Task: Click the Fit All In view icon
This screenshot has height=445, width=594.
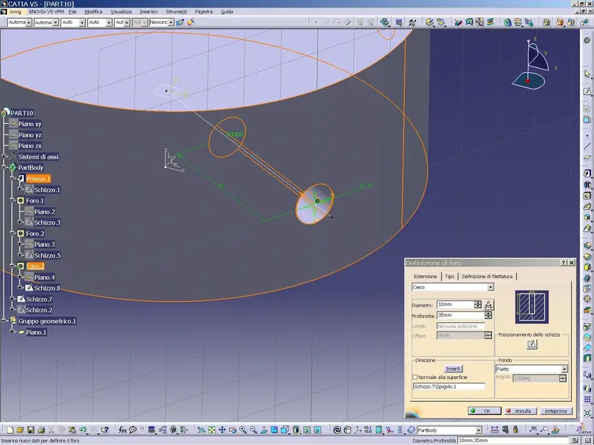Action: [211, 430]
